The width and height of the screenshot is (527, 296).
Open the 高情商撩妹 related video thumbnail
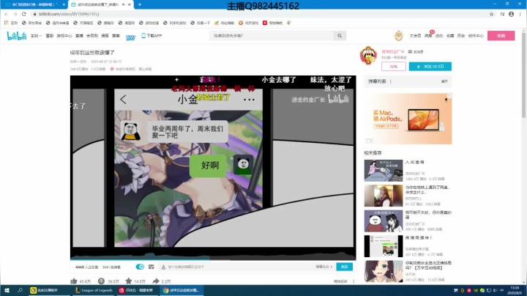coord(383,246)
